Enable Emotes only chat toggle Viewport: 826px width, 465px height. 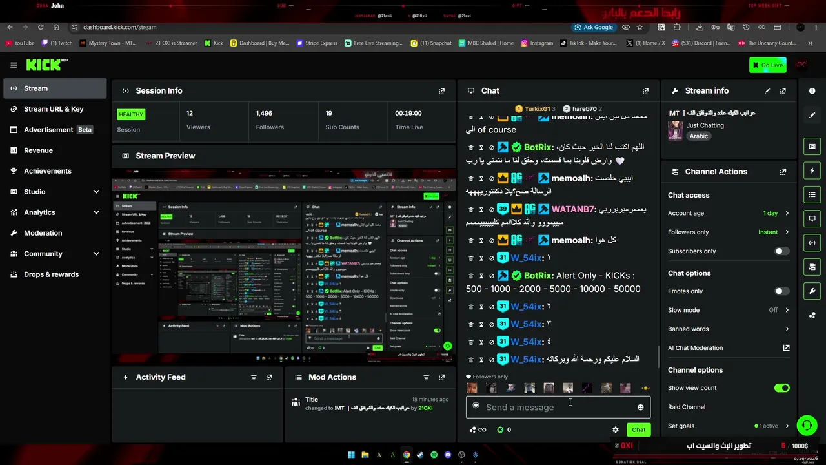pyautogui.click(x=781, y=291)
